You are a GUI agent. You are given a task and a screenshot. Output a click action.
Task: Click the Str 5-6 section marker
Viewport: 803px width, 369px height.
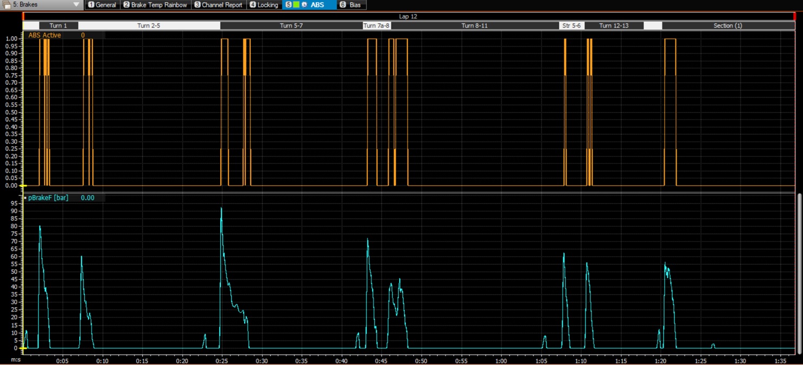pos(571,26)
